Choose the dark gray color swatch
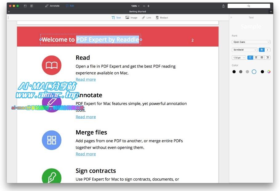280x191 pixels. click(x=241, y=72)
